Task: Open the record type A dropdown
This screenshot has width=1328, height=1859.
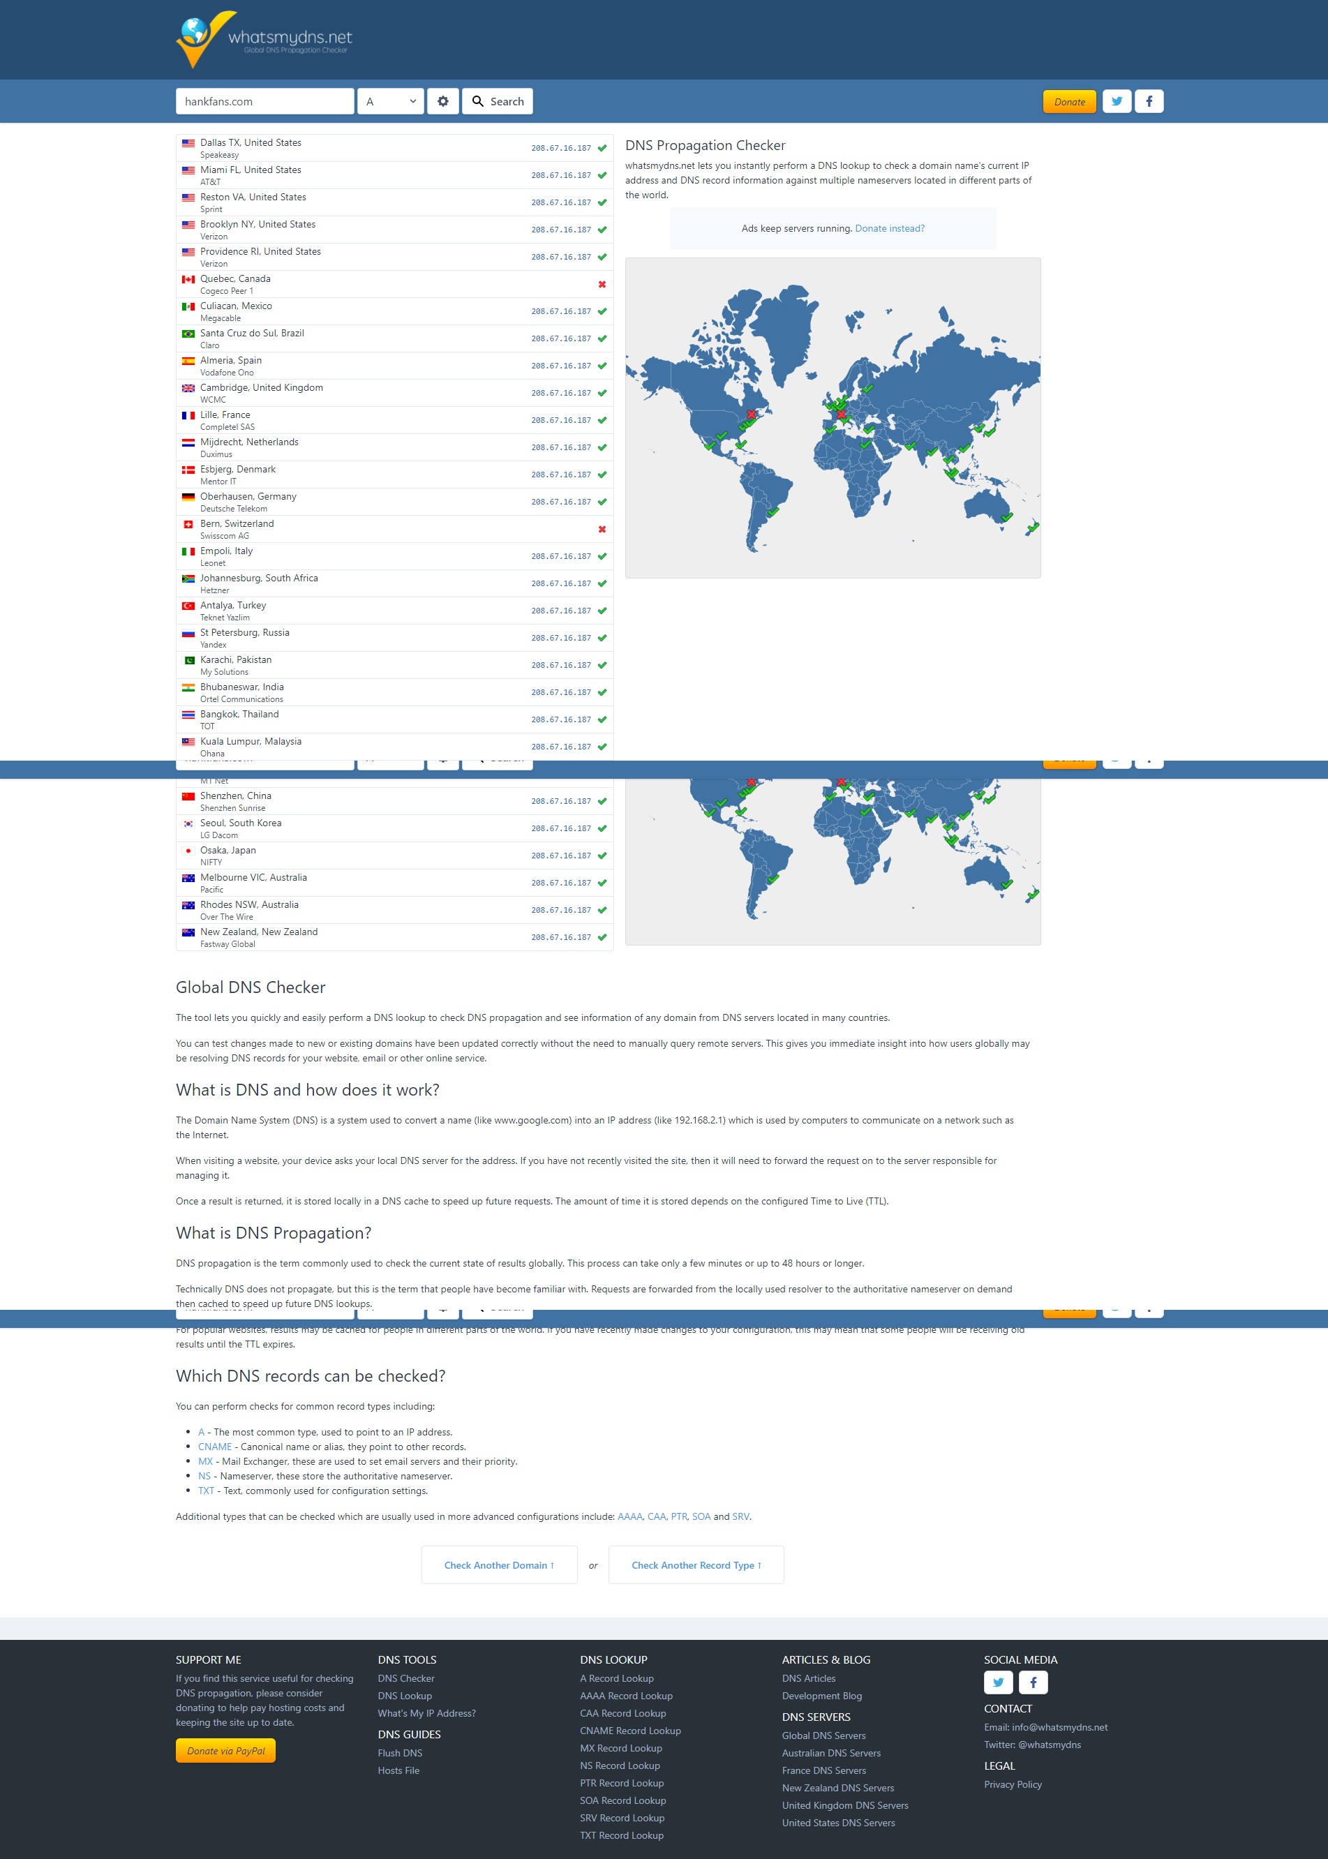Action: pyautogui.click(x=390, y=101)
